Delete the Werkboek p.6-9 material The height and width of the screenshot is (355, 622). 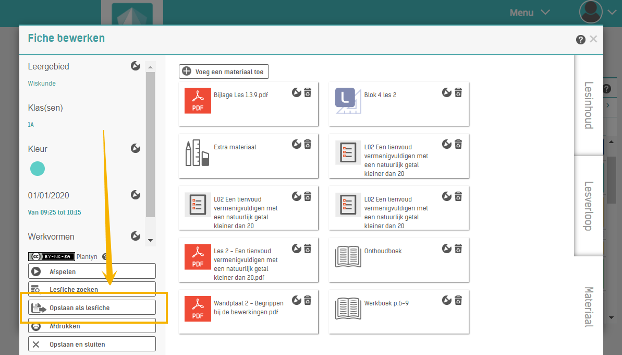click(458, 300)
